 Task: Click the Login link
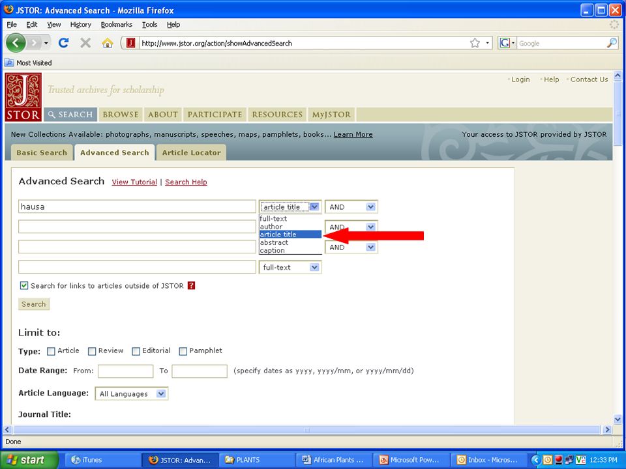pyautogui.click(x=520, y=79)
